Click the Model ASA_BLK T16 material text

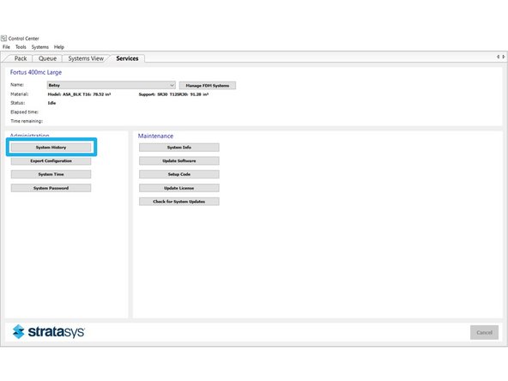point(79,94)
